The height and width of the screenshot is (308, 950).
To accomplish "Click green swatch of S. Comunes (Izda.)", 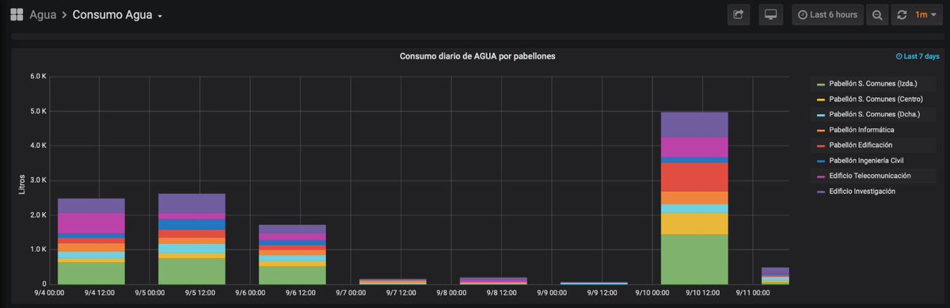I will click(821, 85).
